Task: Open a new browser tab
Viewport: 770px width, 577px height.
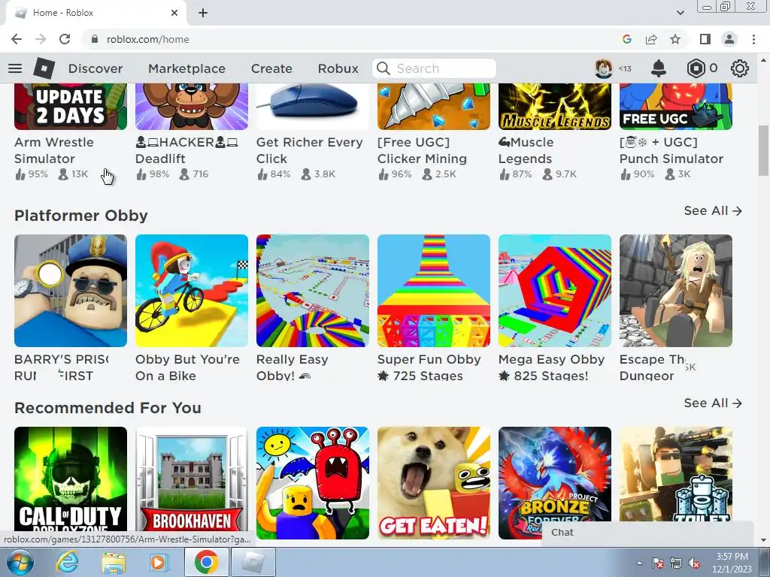Action: 203,13
